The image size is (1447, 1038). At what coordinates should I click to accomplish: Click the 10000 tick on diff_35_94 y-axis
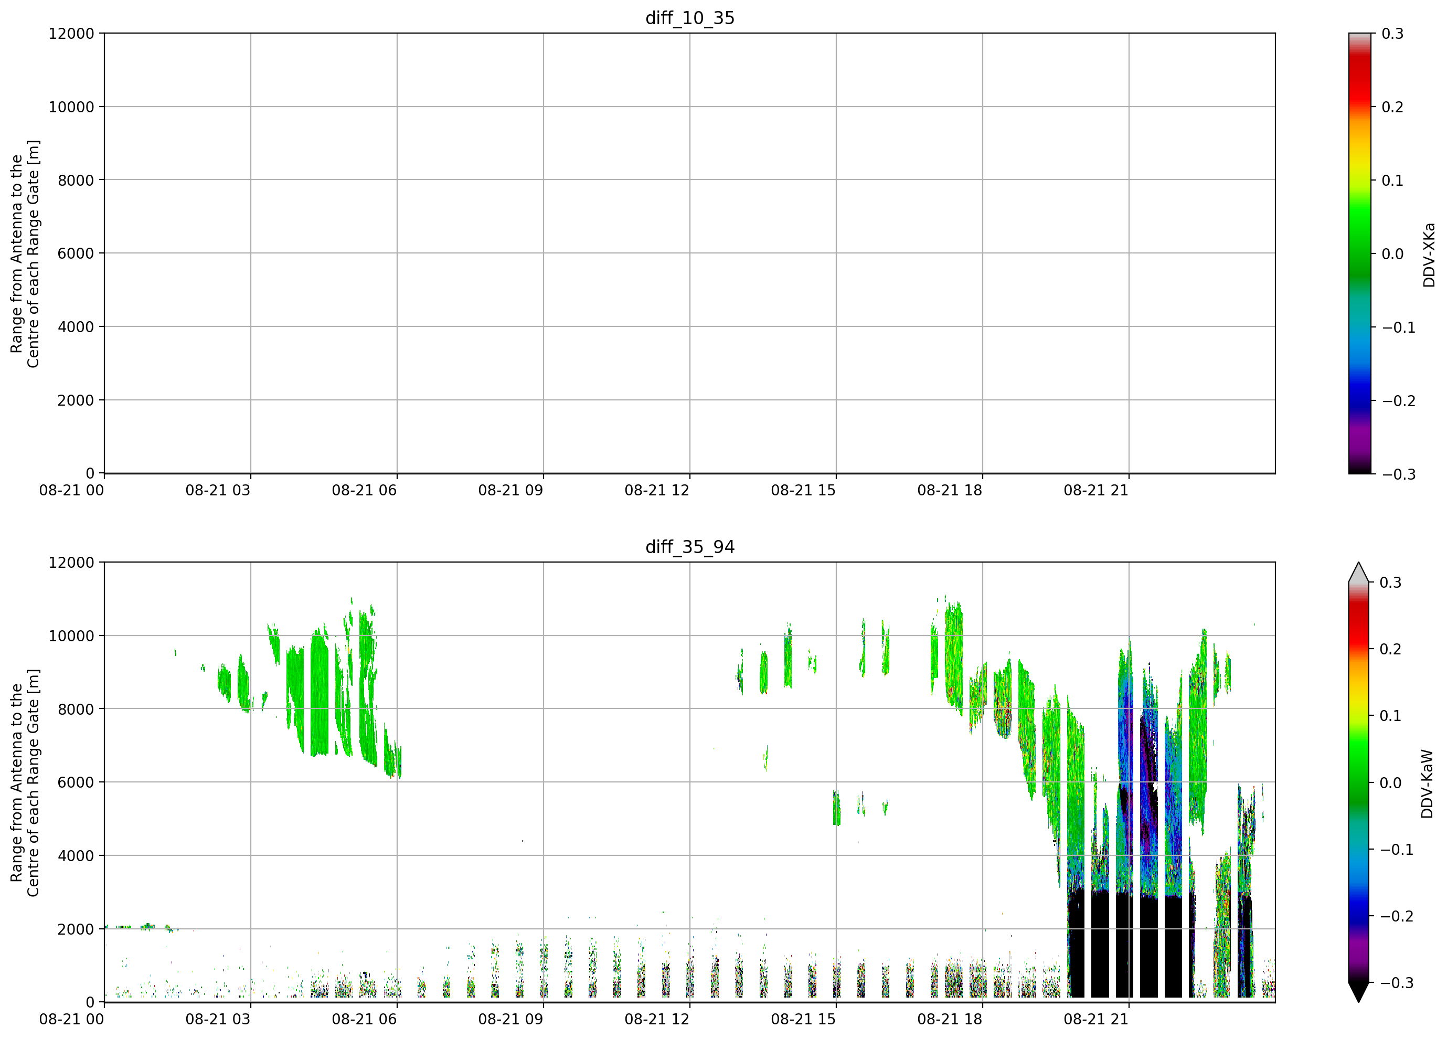click(x=71, y=636)
